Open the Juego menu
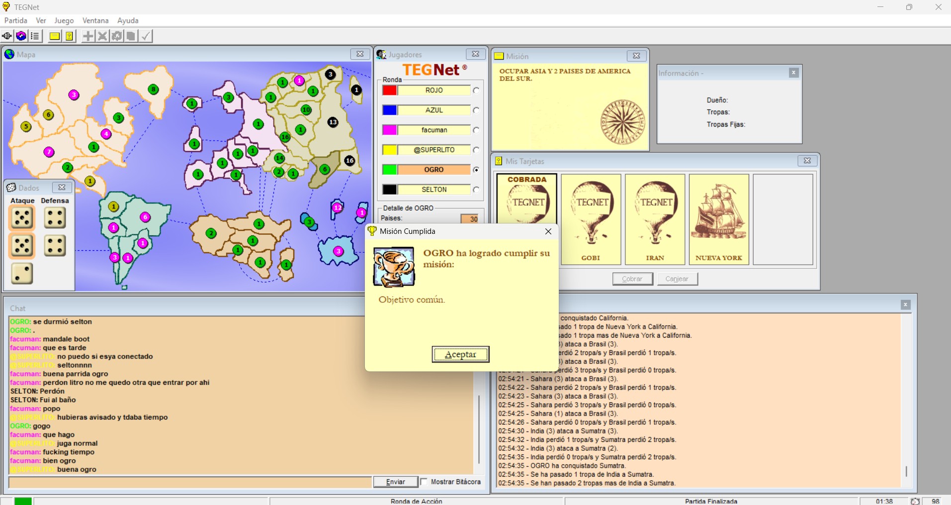The image size is (951, 505). (64, 20)
